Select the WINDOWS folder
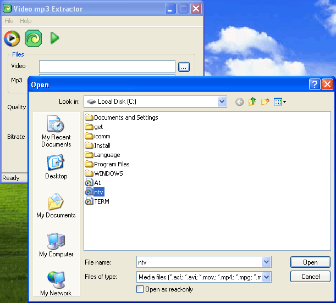Screen dimensions: 336x303 click(104, 173)
